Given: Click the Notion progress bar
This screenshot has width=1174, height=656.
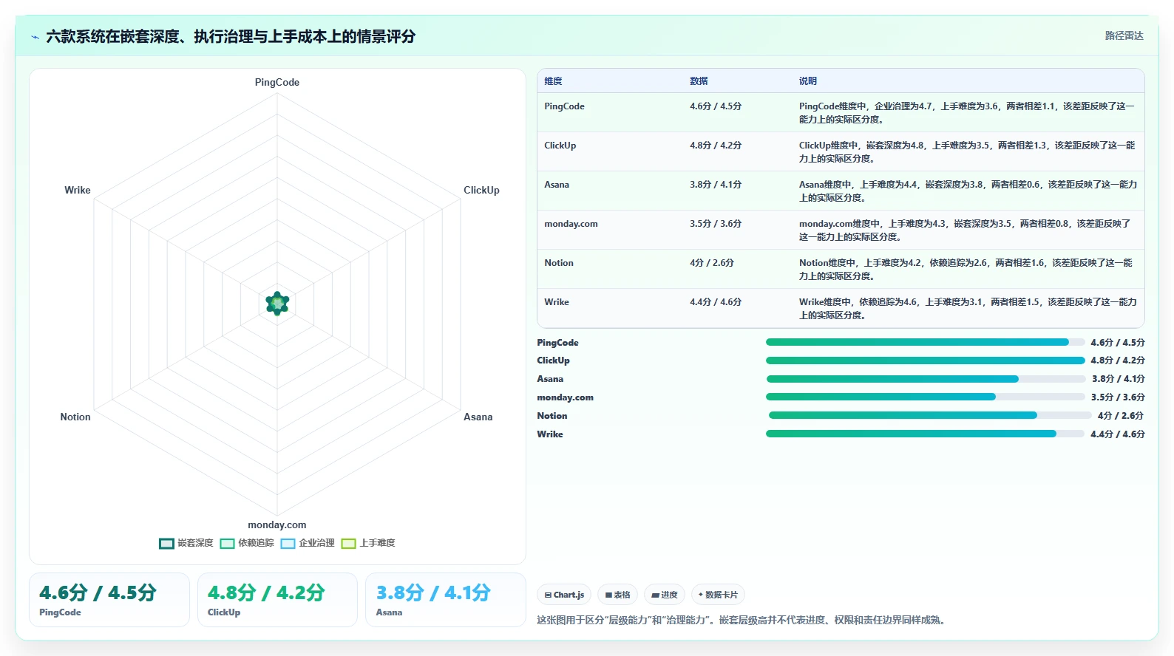Looking at the screenshot, I should tap(930, 415).
